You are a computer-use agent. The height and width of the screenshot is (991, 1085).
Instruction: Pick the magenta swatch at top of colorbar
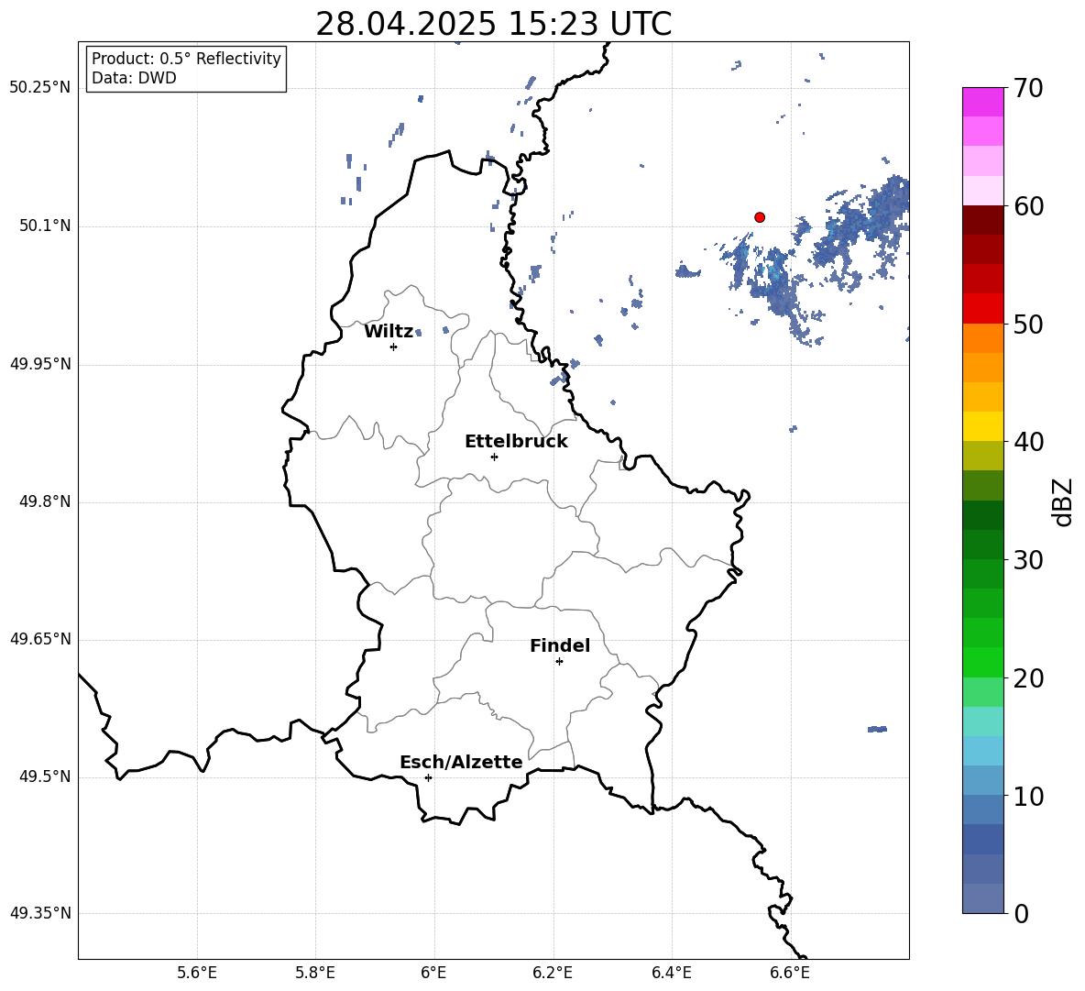[x=983, y=102]
